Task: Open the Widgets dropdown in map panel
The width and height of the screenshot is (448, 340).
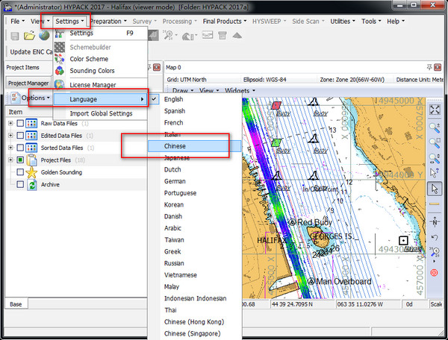Action: [240, 91]
